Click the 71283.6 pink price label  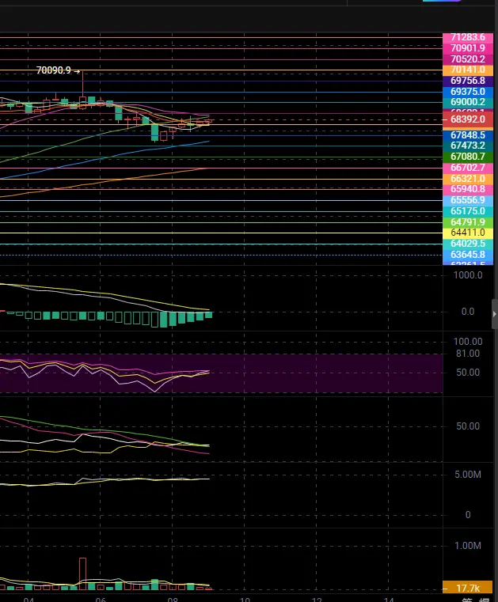click(x=467, y=37)
